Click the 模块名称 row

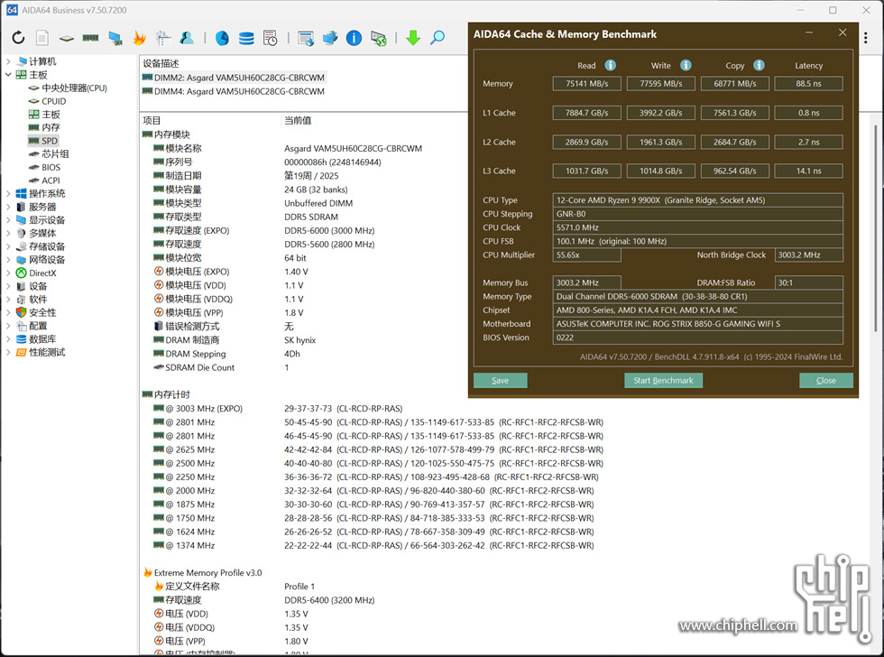pos(288,148)
